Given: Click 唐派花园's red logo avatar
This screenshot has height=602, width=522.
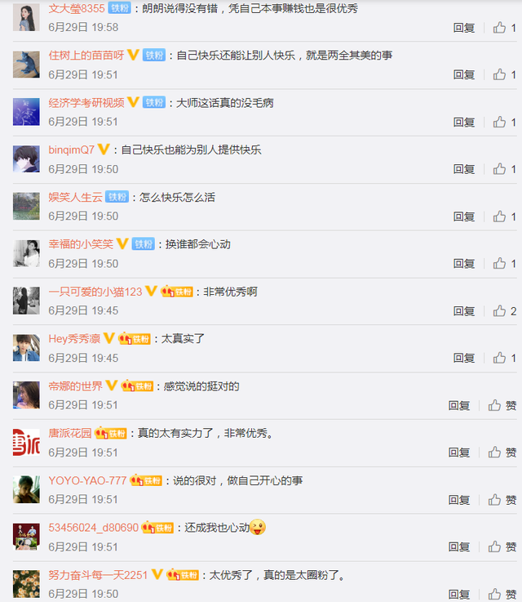Looking at the screenshot, I should pos(26,442).
